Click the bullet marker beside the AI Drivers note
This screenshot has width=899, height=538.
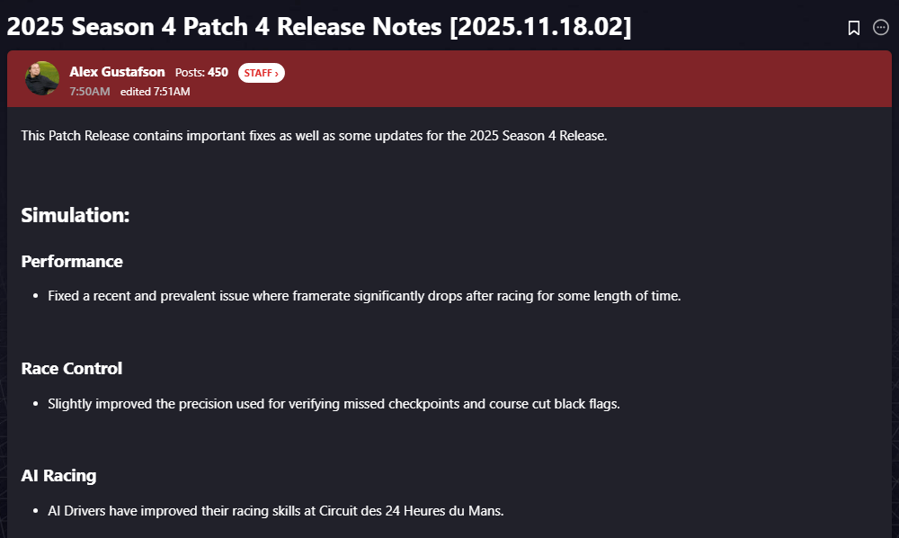click(35, 511)
